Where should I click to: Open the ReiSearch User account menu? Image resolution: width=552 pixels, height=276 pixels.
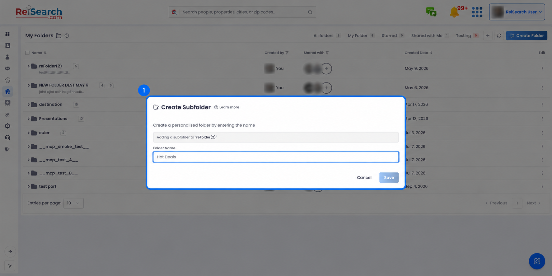[517, 12]
